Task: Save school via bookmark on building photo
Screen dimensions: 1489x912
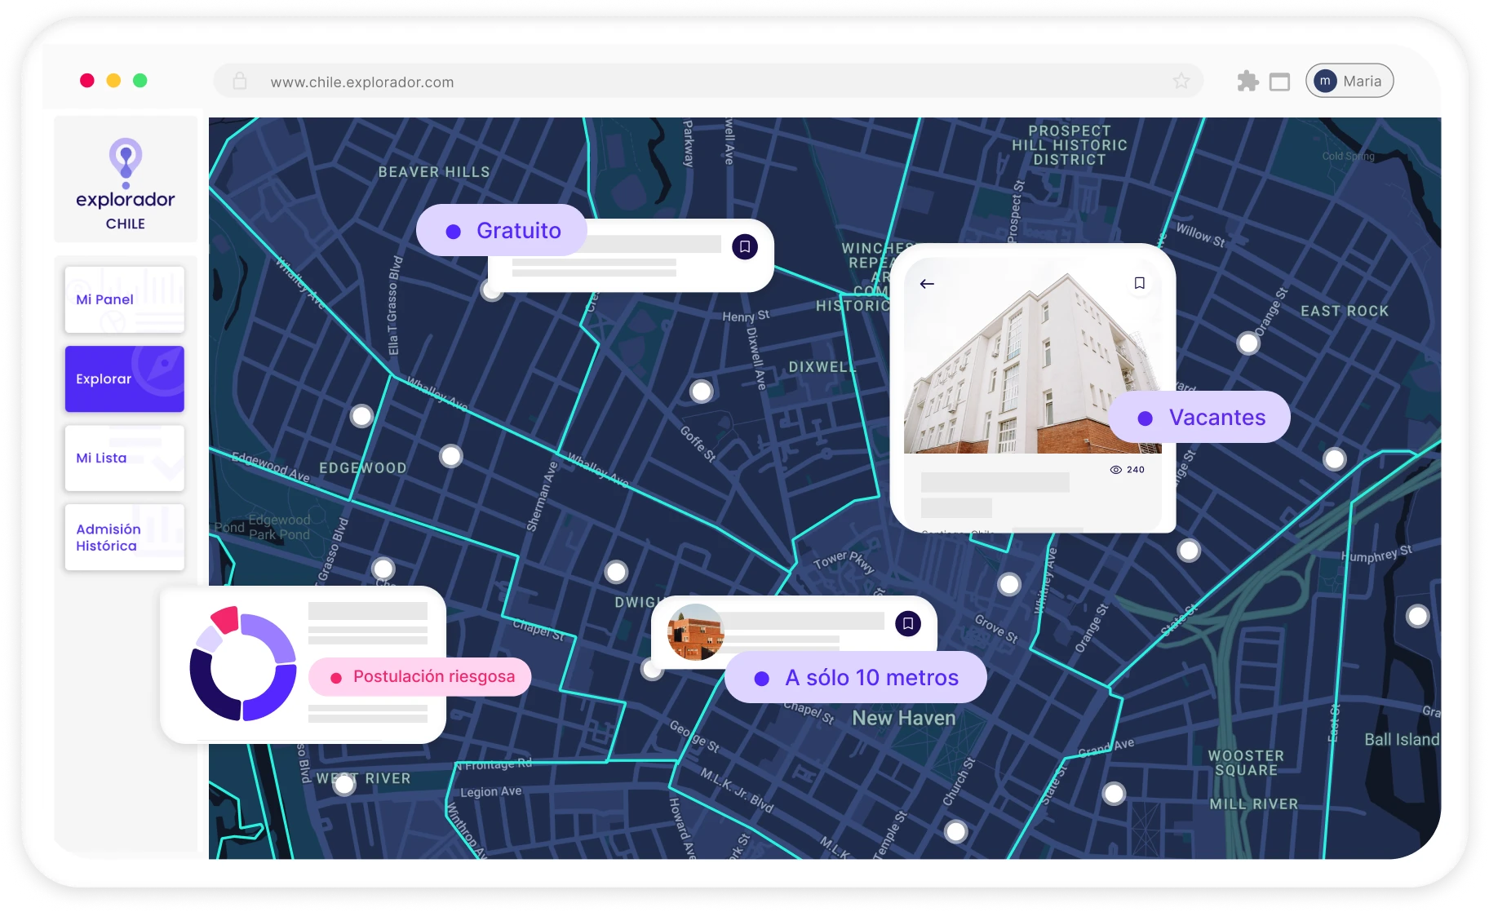Action: pos(1140,283)
